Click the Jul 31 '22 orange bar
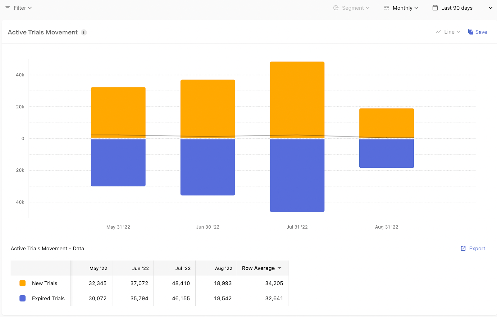The width and height of the screenshot is (497, 317). coord(297,100)
